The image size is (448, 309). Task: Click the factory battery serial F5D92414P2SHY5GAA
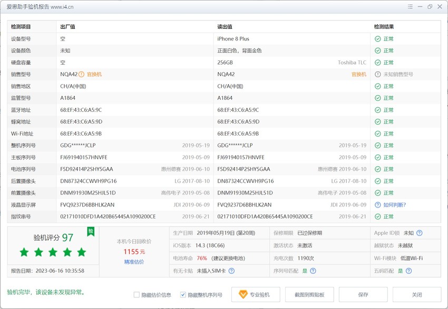click(x=86, y=169)
